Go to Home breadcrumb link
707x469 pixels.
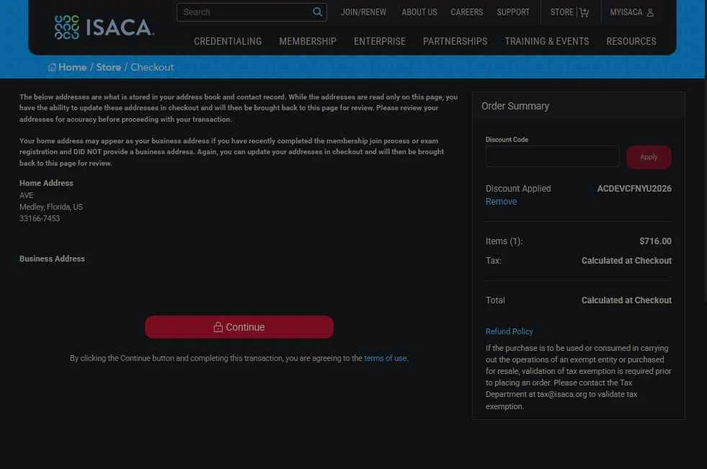(x=72, y=67)
